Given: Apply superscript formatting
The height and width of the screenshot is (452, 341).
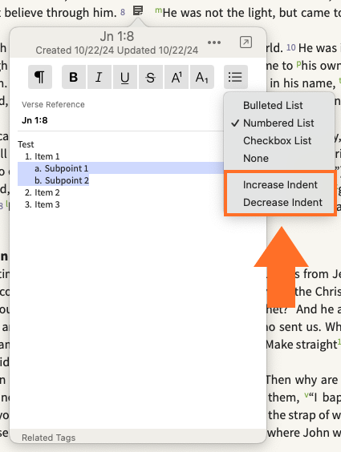Looking at the screenshot, I should [x=177, y=77].
